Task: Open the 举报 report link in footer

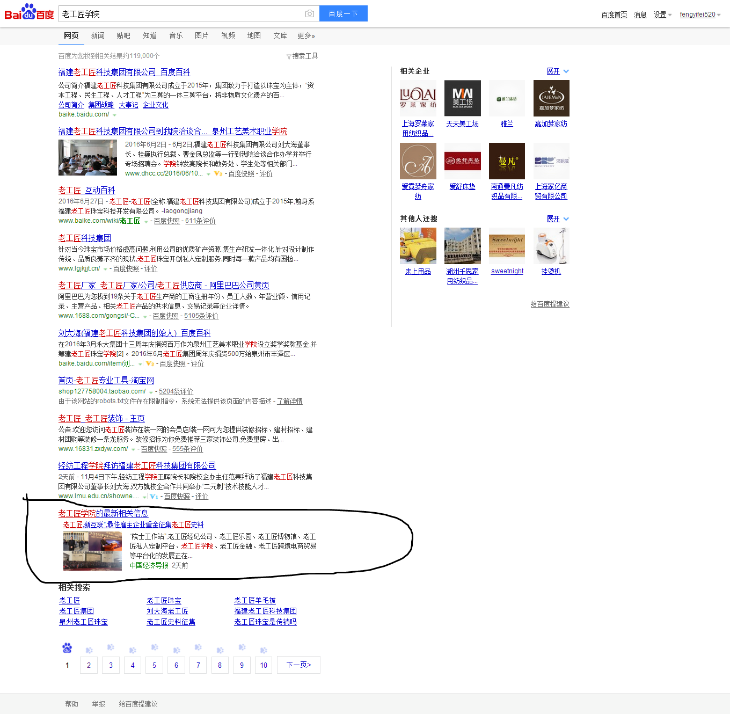Action: point(98,704)
